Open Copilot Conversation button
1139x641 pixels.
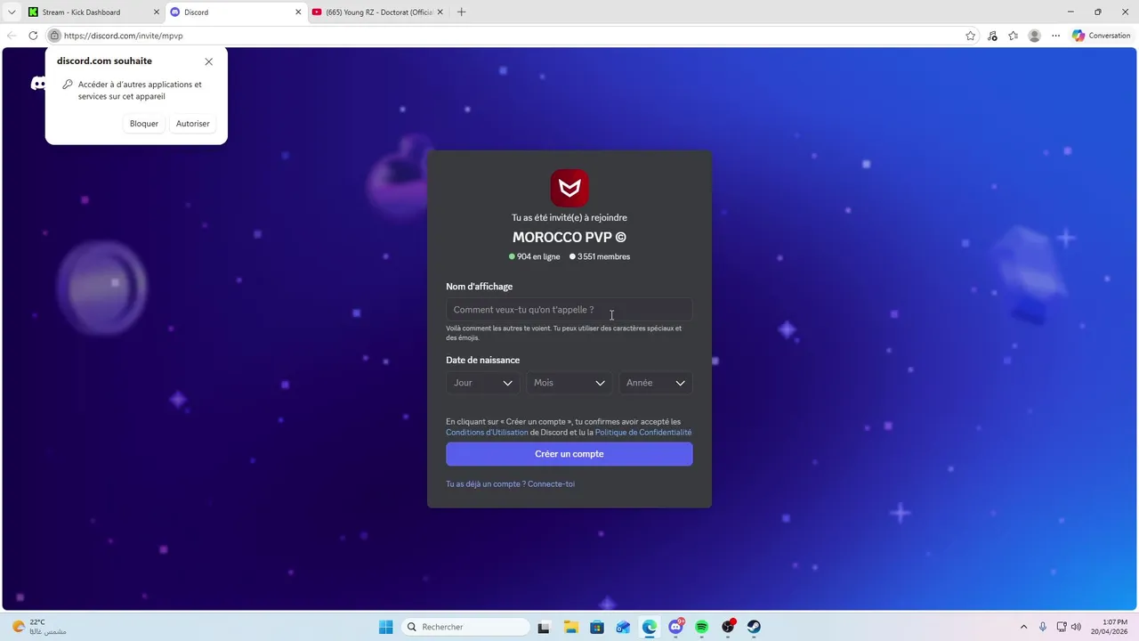[x=1102, y=36]
